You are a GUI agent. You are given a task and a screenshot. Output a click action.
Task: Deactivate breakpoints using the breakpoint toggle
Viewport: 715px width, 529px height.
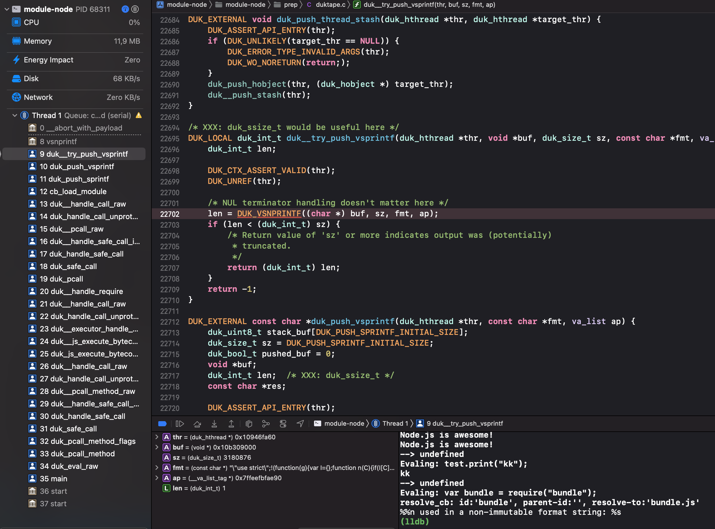pos(162,423)
